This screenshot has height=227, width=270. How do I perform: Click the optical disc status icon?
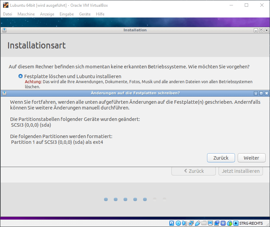click(178, 223)
